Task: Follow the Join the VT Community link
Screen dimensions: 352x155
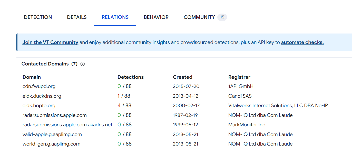Action: click(x=50, y=42)
